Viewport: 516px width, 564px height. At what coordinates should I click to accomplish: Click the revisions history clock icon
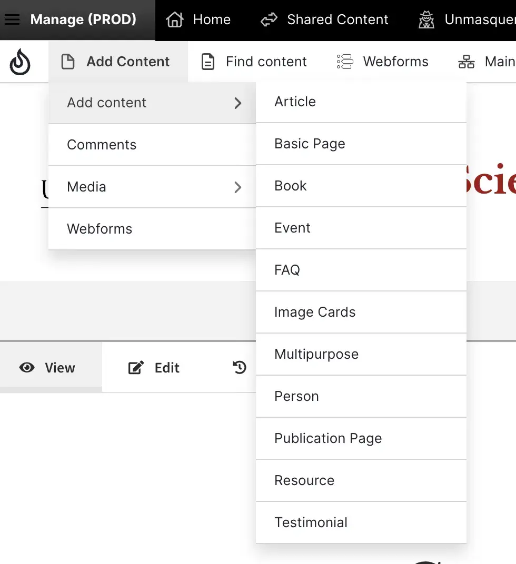coord(240,367)
